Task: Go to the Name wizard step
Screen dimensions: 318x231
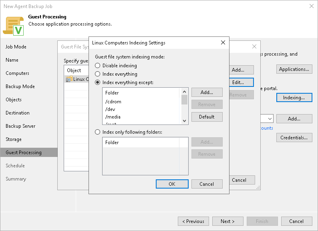Action: coord(12,60)
